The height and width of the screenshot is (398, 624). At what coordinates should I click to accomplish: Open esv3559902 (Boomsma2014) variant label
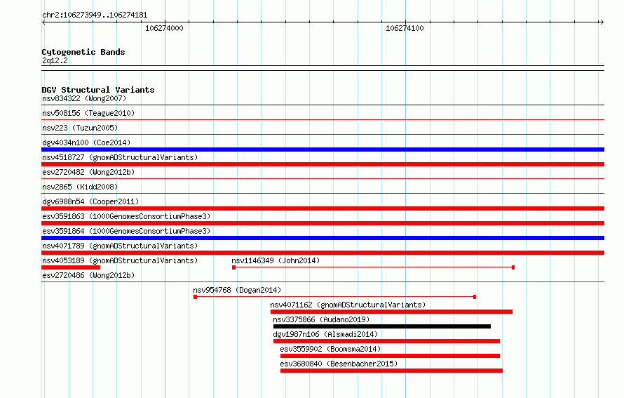(330, 349)
